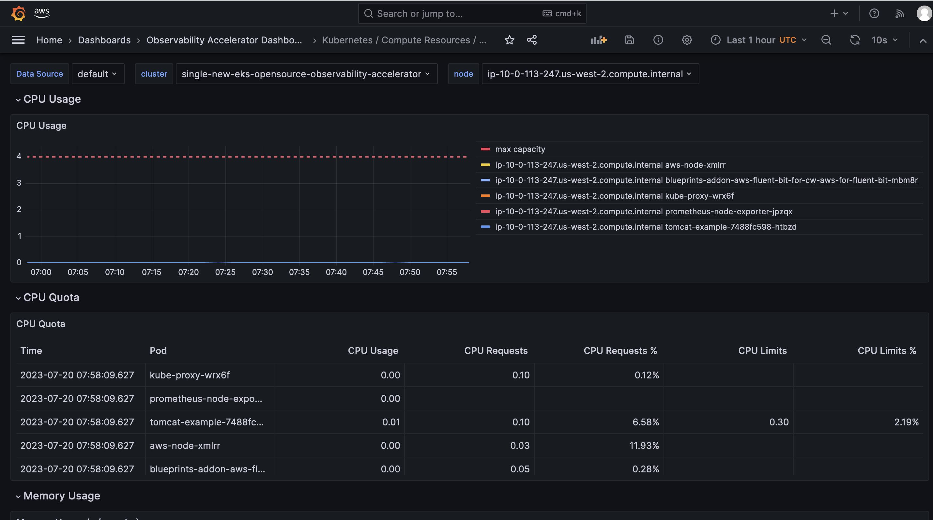Star this dashboard as favorite
This screenshot has height=520, width=933.
point(509,40)
